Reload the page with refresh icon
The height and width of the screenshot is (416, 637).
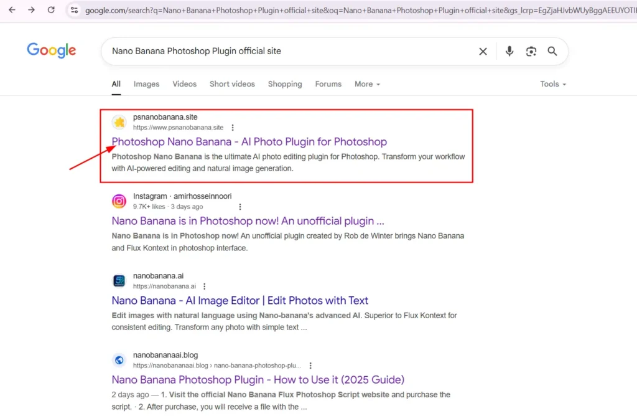51,10
